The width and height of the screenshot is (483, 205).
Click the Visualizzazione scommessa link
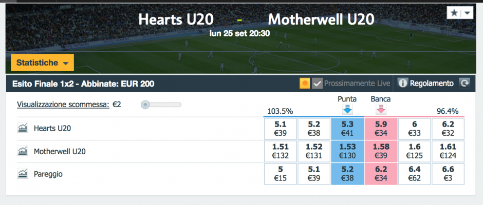[x=63, y=105]
